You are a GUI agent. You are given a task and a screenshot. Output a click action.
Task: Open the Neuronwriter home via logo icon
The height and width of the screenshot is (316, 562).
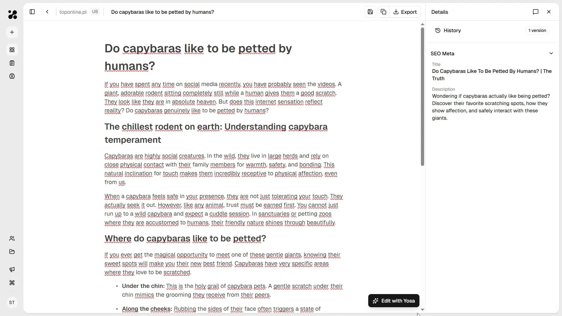(12, 15)
